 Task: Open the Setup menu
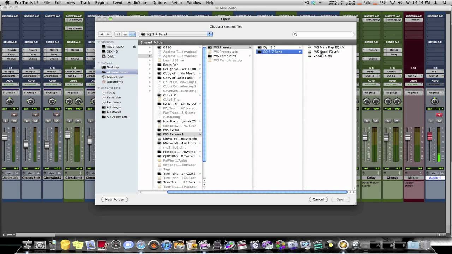[x=177, y=2]
